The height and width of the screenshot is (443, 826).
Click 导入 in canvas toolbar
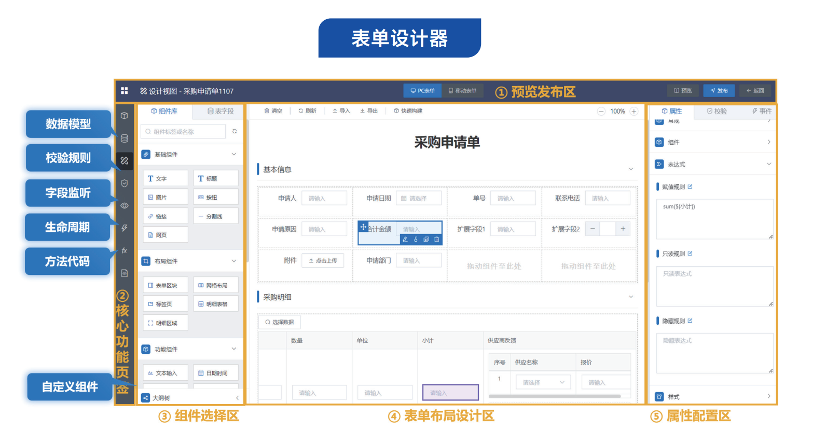pos(341,111)
